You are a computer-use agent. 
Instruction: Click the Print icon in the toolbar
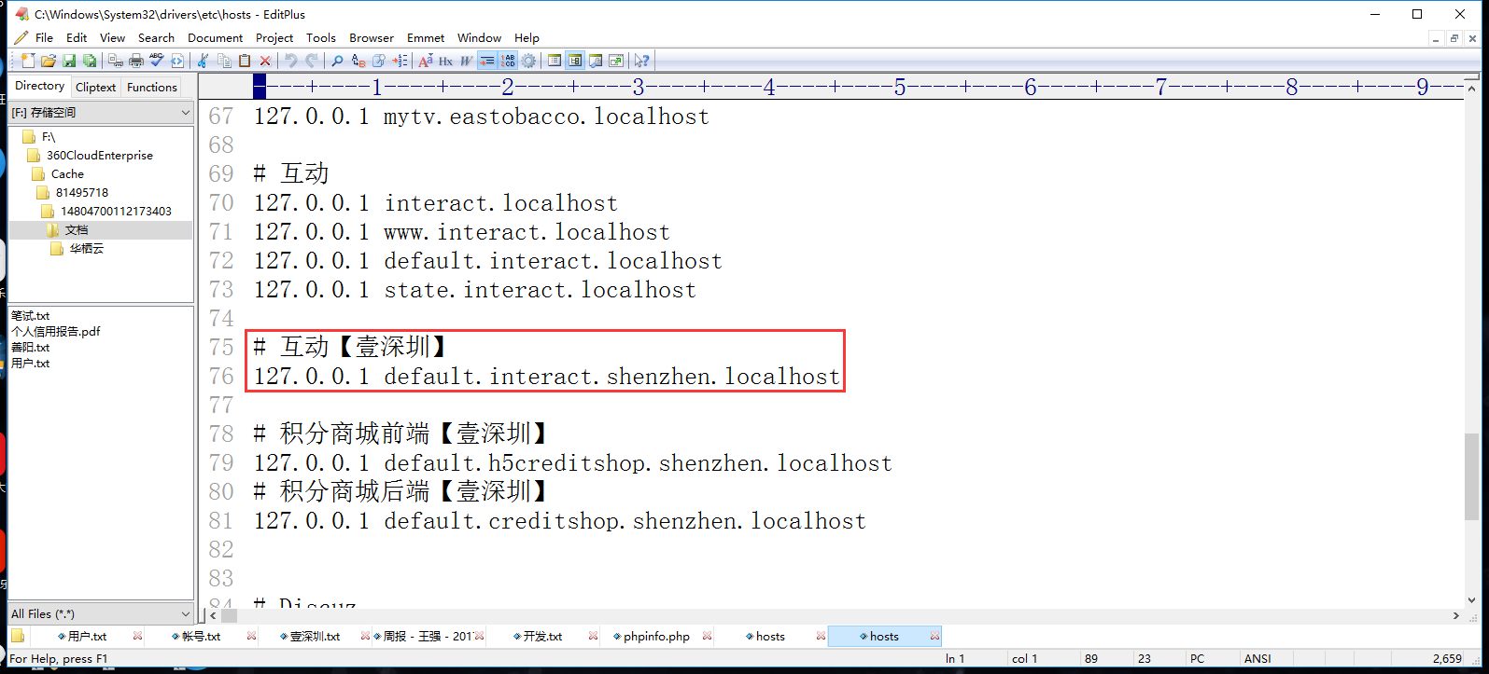(x=136, y=61)
